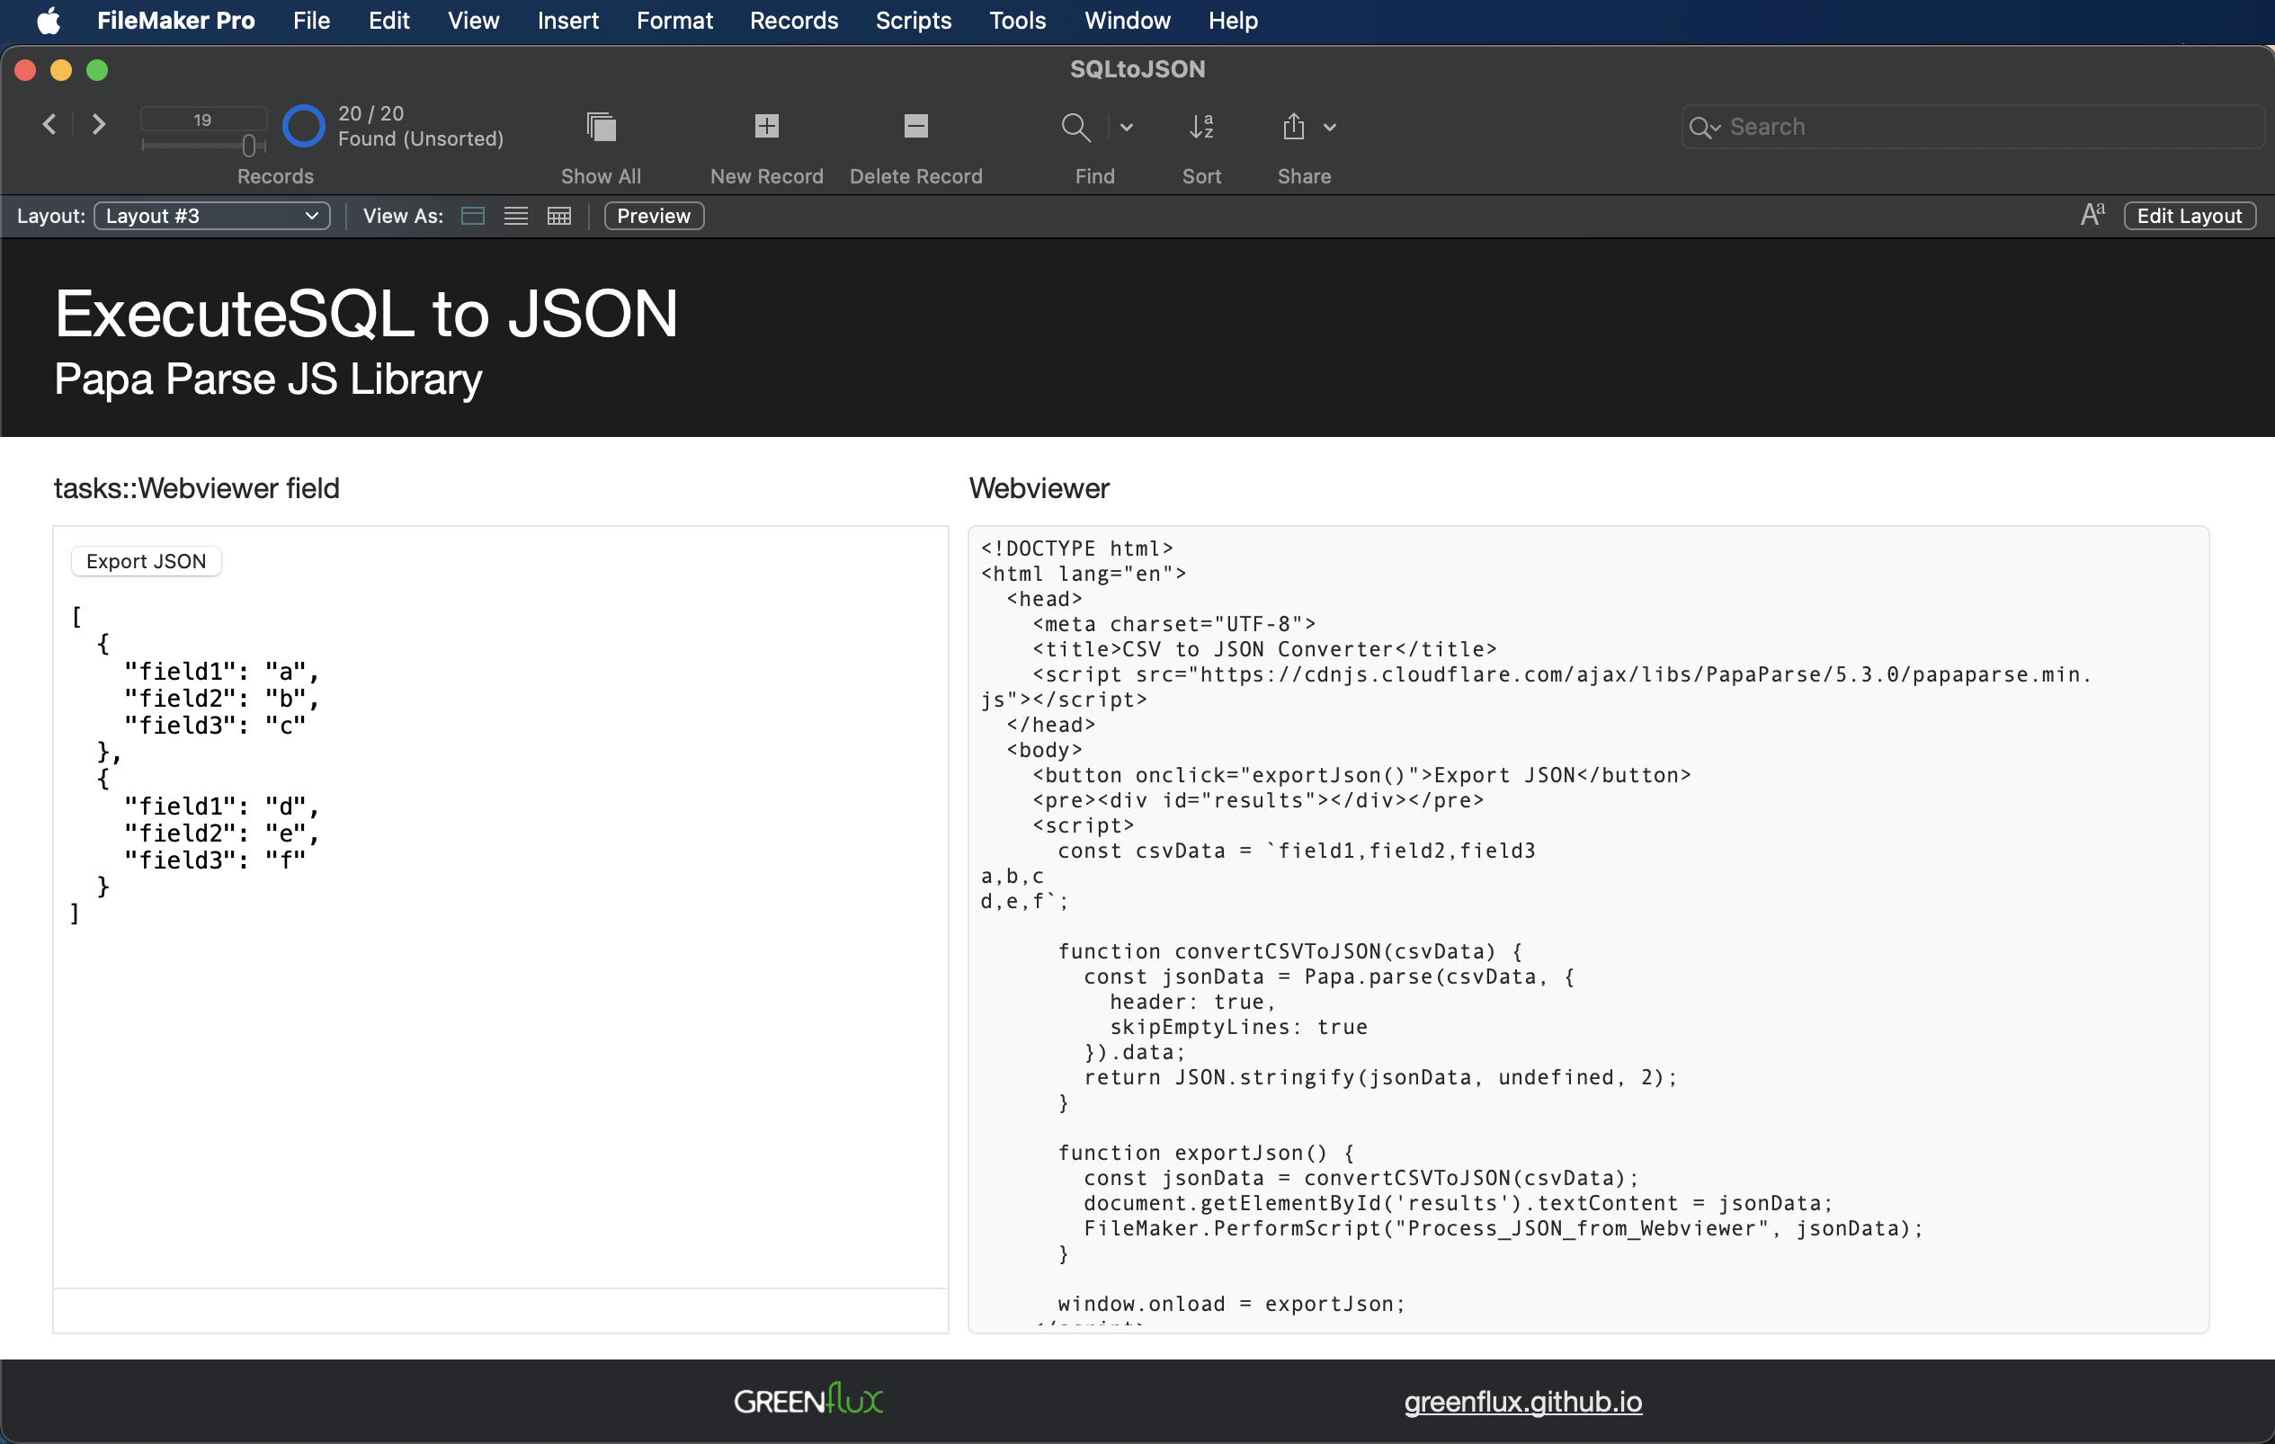Go to next record arrow
The width and height of the screenshot is (2275, 1444).
(98, 124)
